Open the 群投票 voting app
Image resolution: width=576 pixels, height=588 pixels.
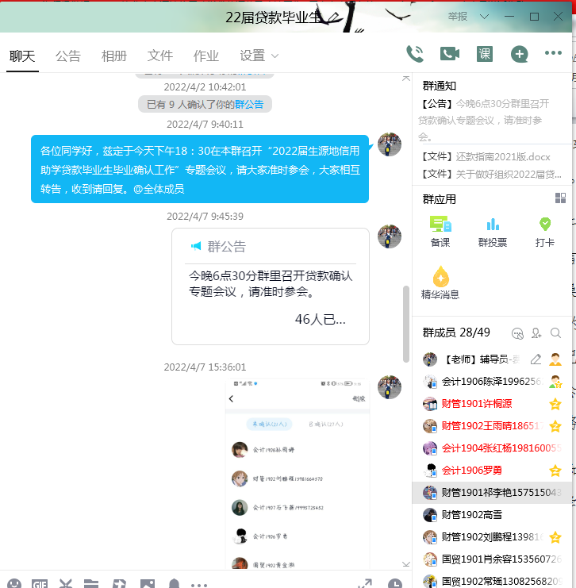492,233
